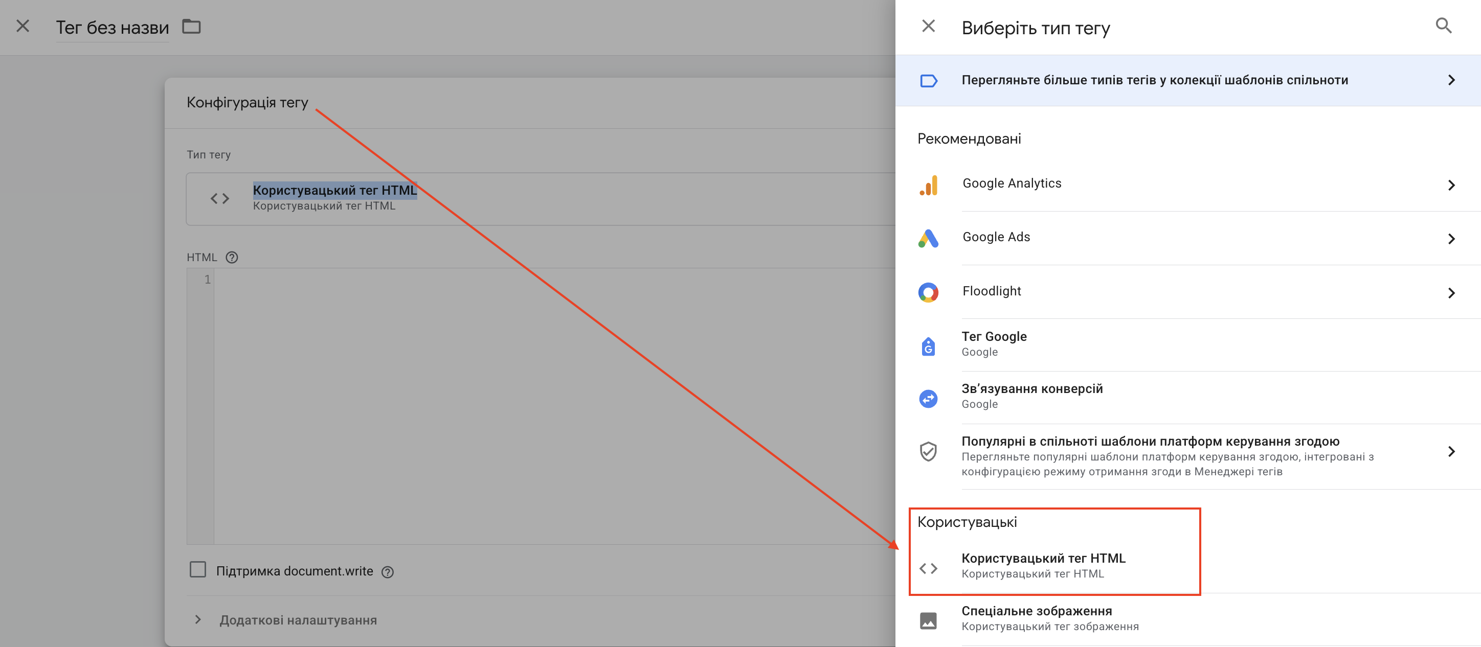Image resolution: width=1481 pixels, height=647 pixels.
Task: Open Floodlight submenu arrow
Action: pyautogui.click(x=1450, y=293)
